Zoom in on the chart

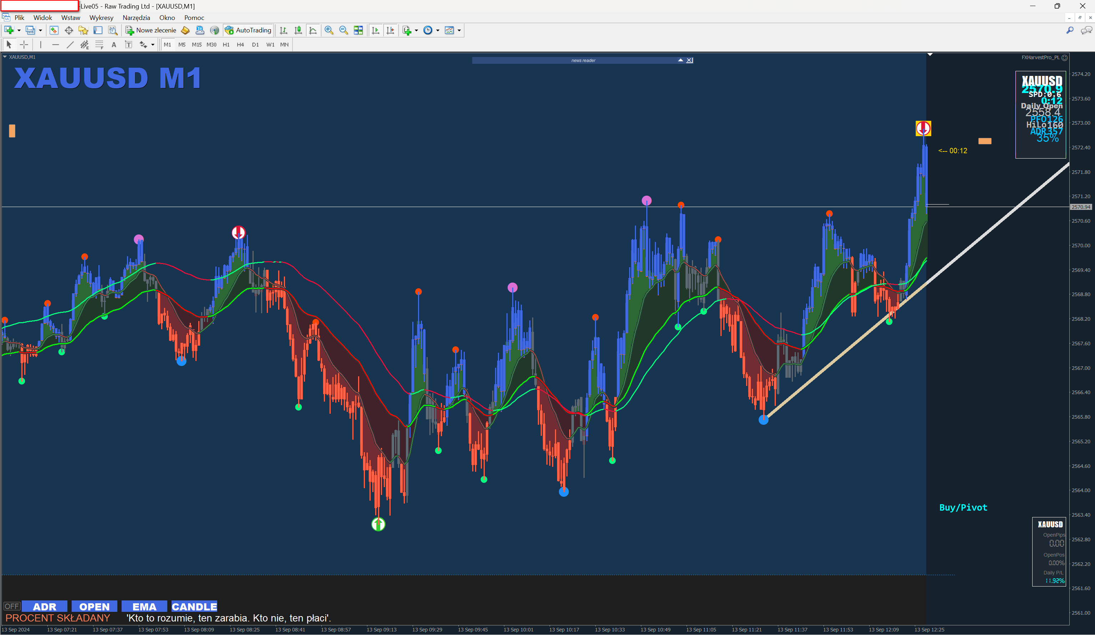tap(329, 30)
